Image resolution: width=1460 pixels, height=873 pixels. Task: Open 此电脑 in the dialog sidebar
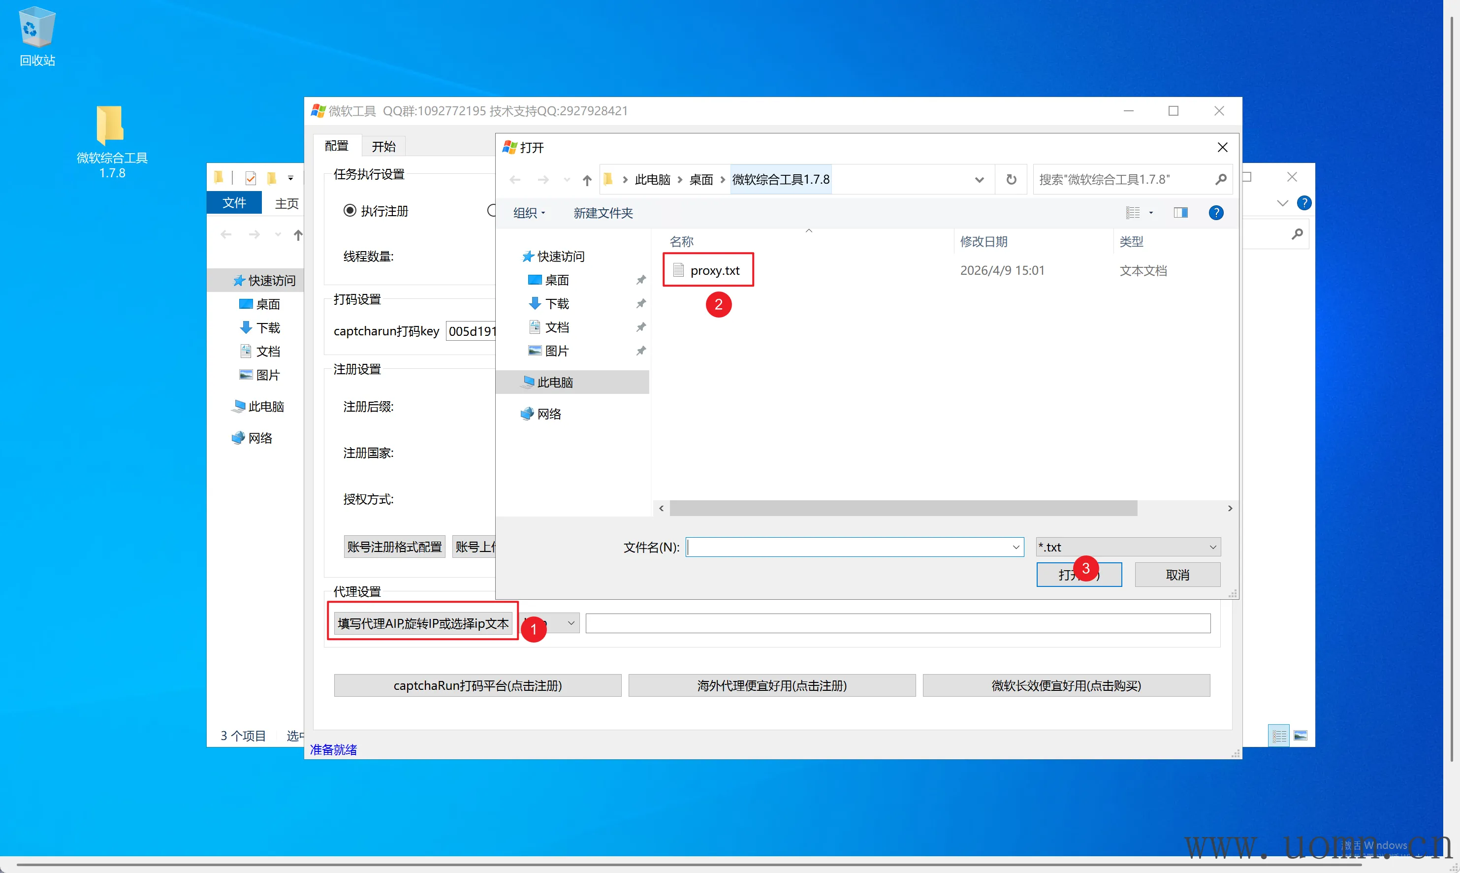(x=554, y=383)
